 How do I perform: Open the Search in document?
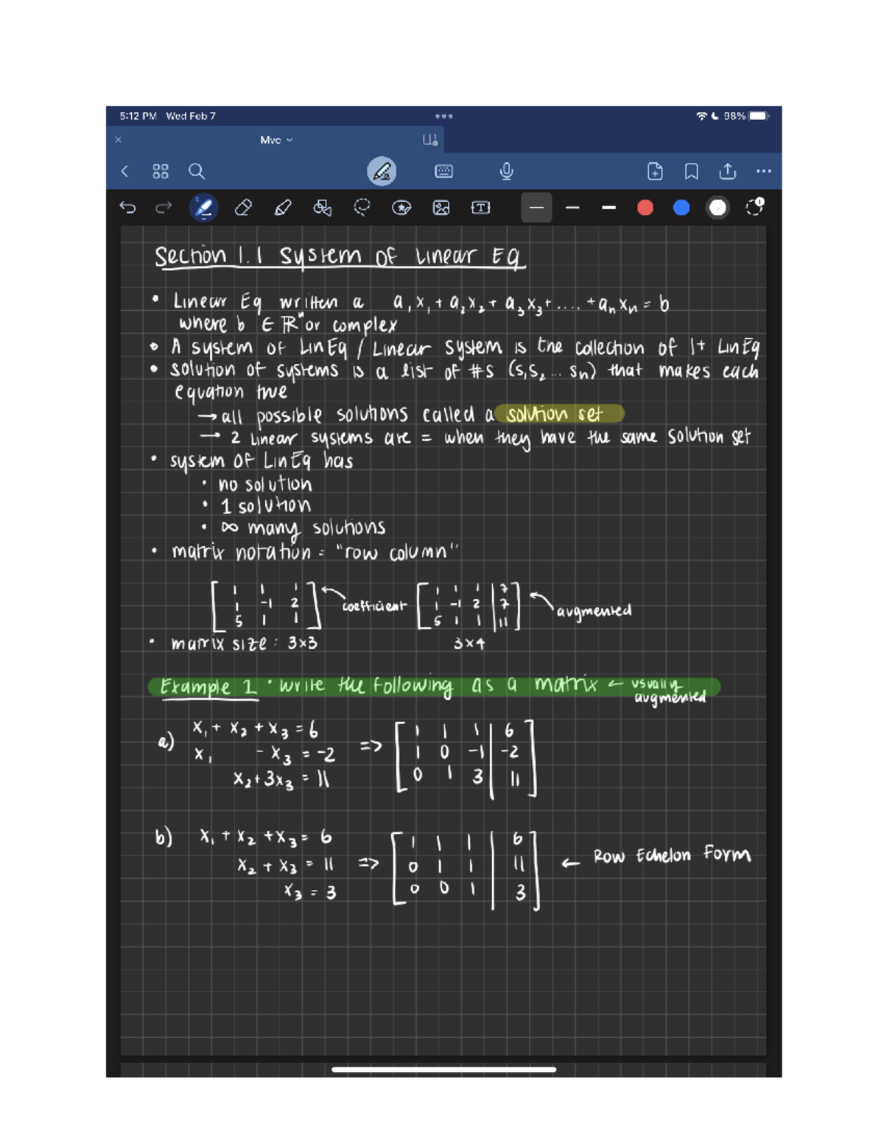coord(195,171)
